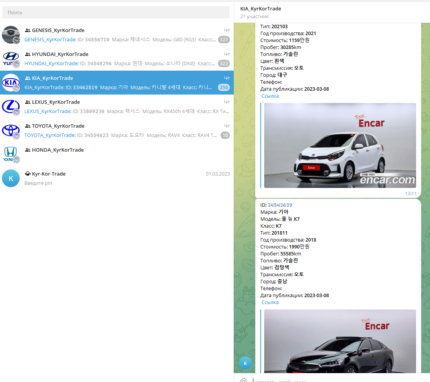Click the LEXUS chat preview with ID 33809230

pyautogui.click(x=127, y=111)
